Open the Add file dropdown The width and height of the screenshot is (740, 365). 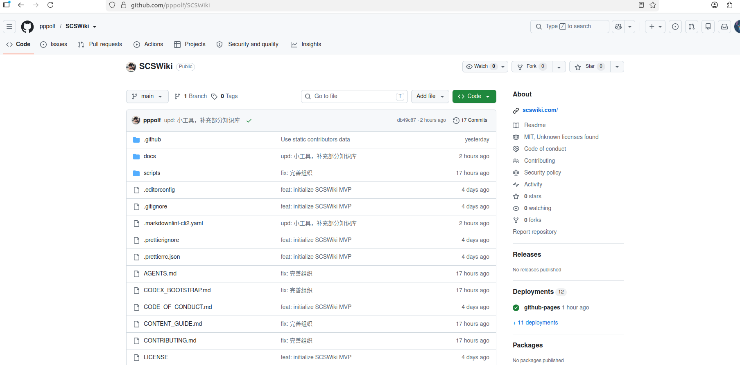pyautogui.click(x=430, y=96)
